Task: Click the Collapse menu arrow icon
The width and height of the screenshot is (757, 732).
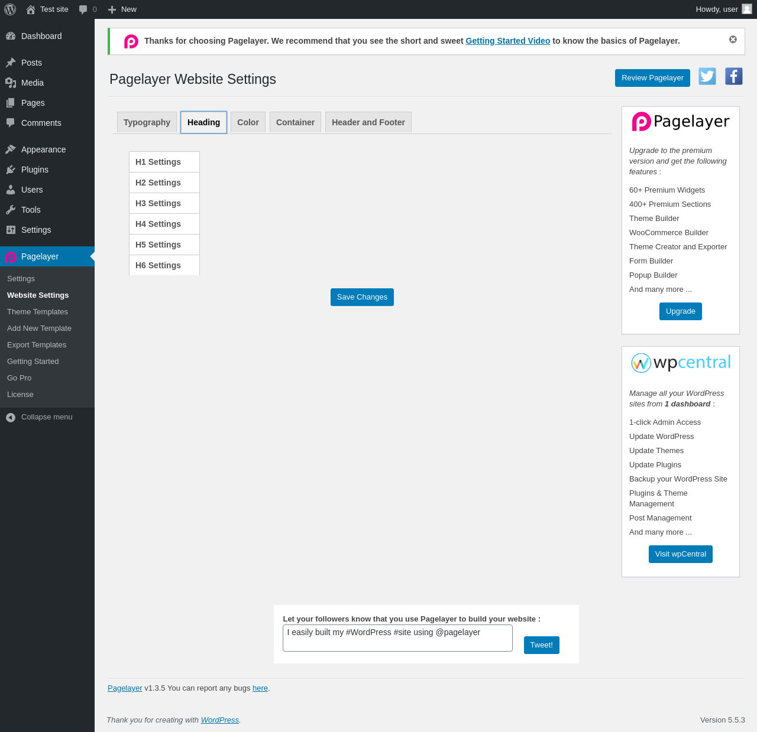Action: click(11, 418)
